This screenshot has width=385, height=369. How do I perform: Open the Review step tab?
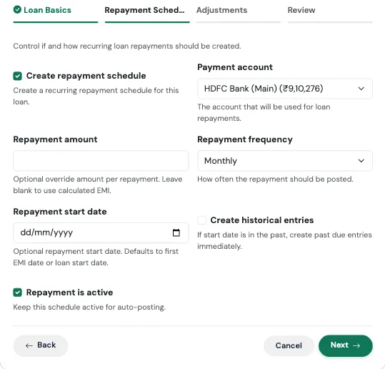tap(330, 14)
